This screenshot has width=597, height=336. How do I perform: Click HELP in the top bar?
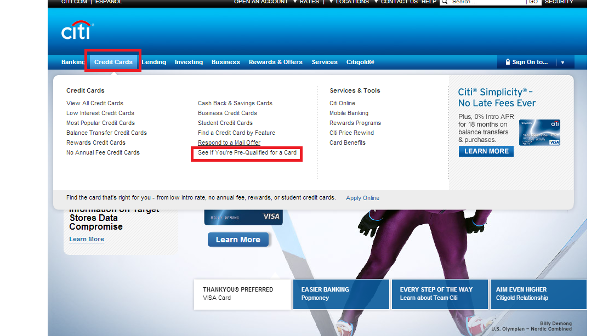(x=429, y=2)
